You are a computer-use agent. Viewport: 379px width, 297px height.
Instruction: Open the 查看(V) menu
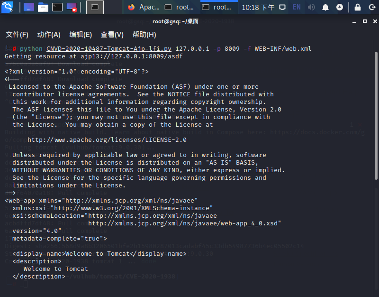pyautogui.click(x=112, y=35)
